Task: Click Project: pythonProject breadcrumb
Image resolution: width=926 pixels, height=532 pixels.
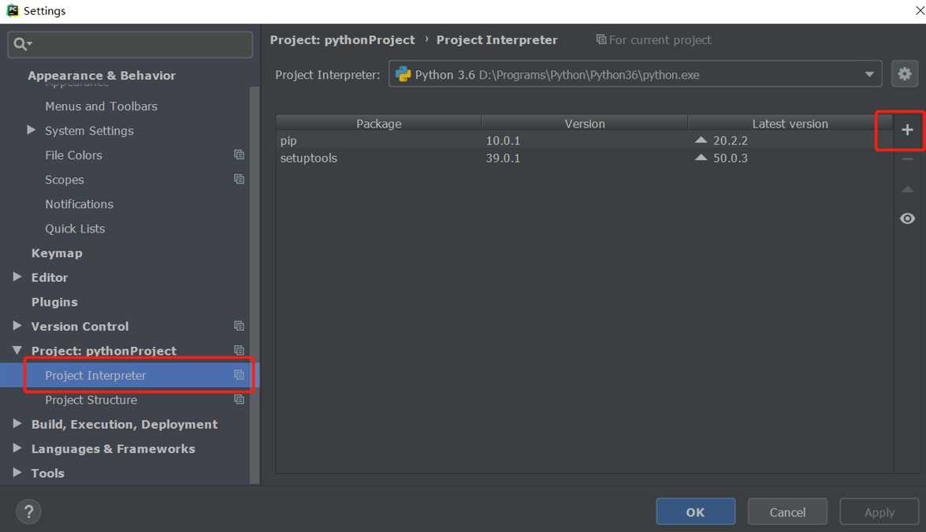Action: [x=343, y=39]
